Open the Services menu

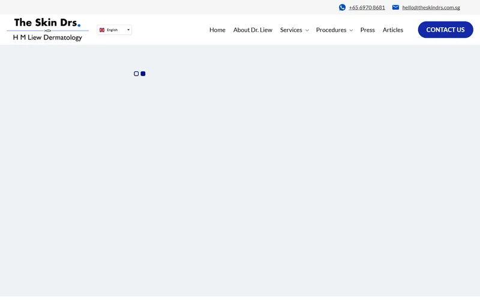[x=291, y=30]
